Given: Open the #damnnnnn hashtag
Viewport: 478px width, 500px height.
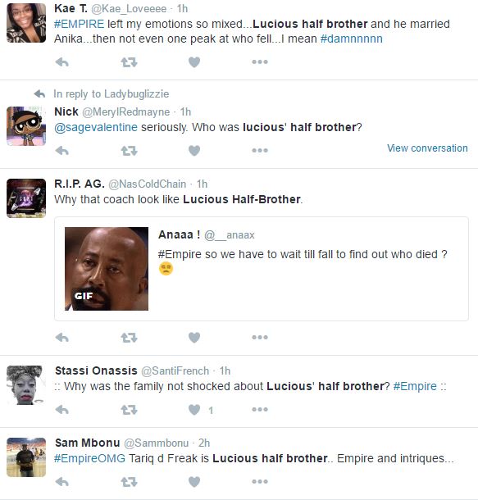Looking at the screenshot, I should point(352,39).
